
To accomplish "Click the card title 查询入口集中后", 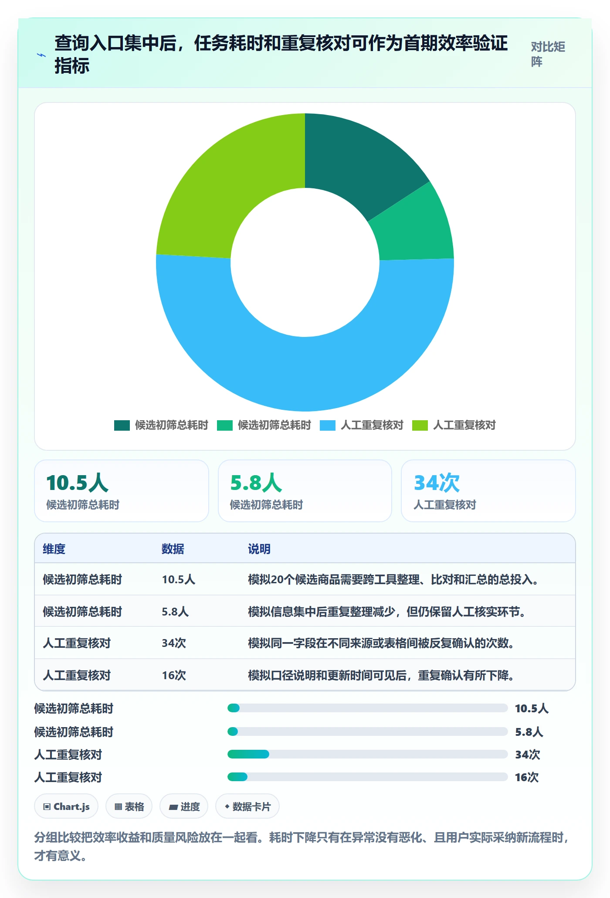I will [281, 54].
